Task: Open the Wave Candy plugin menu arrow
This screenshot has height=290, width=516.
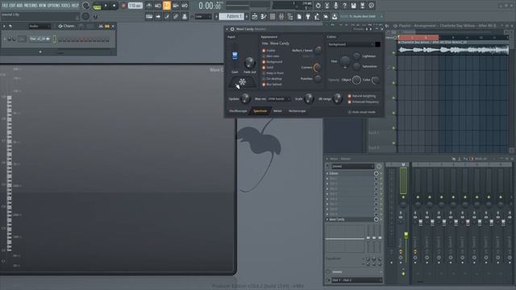Action: [227, 29]
